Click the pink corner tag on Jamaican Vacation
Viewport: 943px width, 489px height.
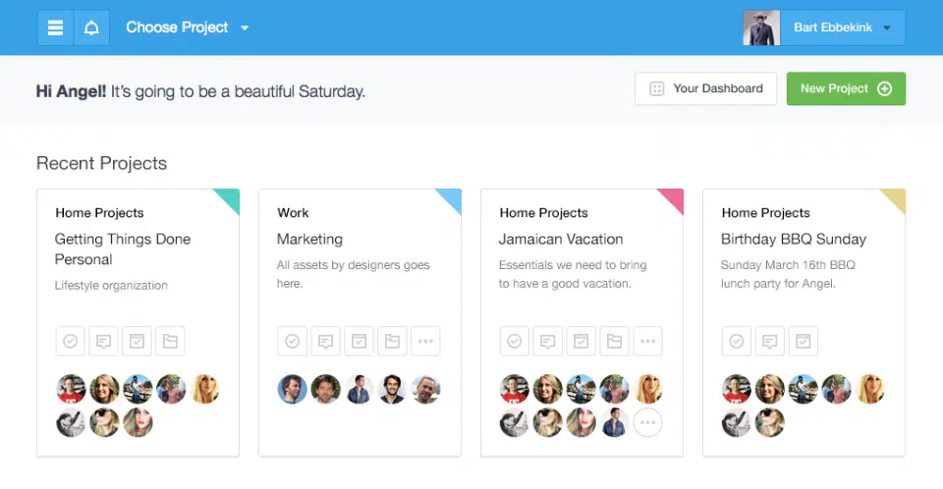[x=673, y=199]
